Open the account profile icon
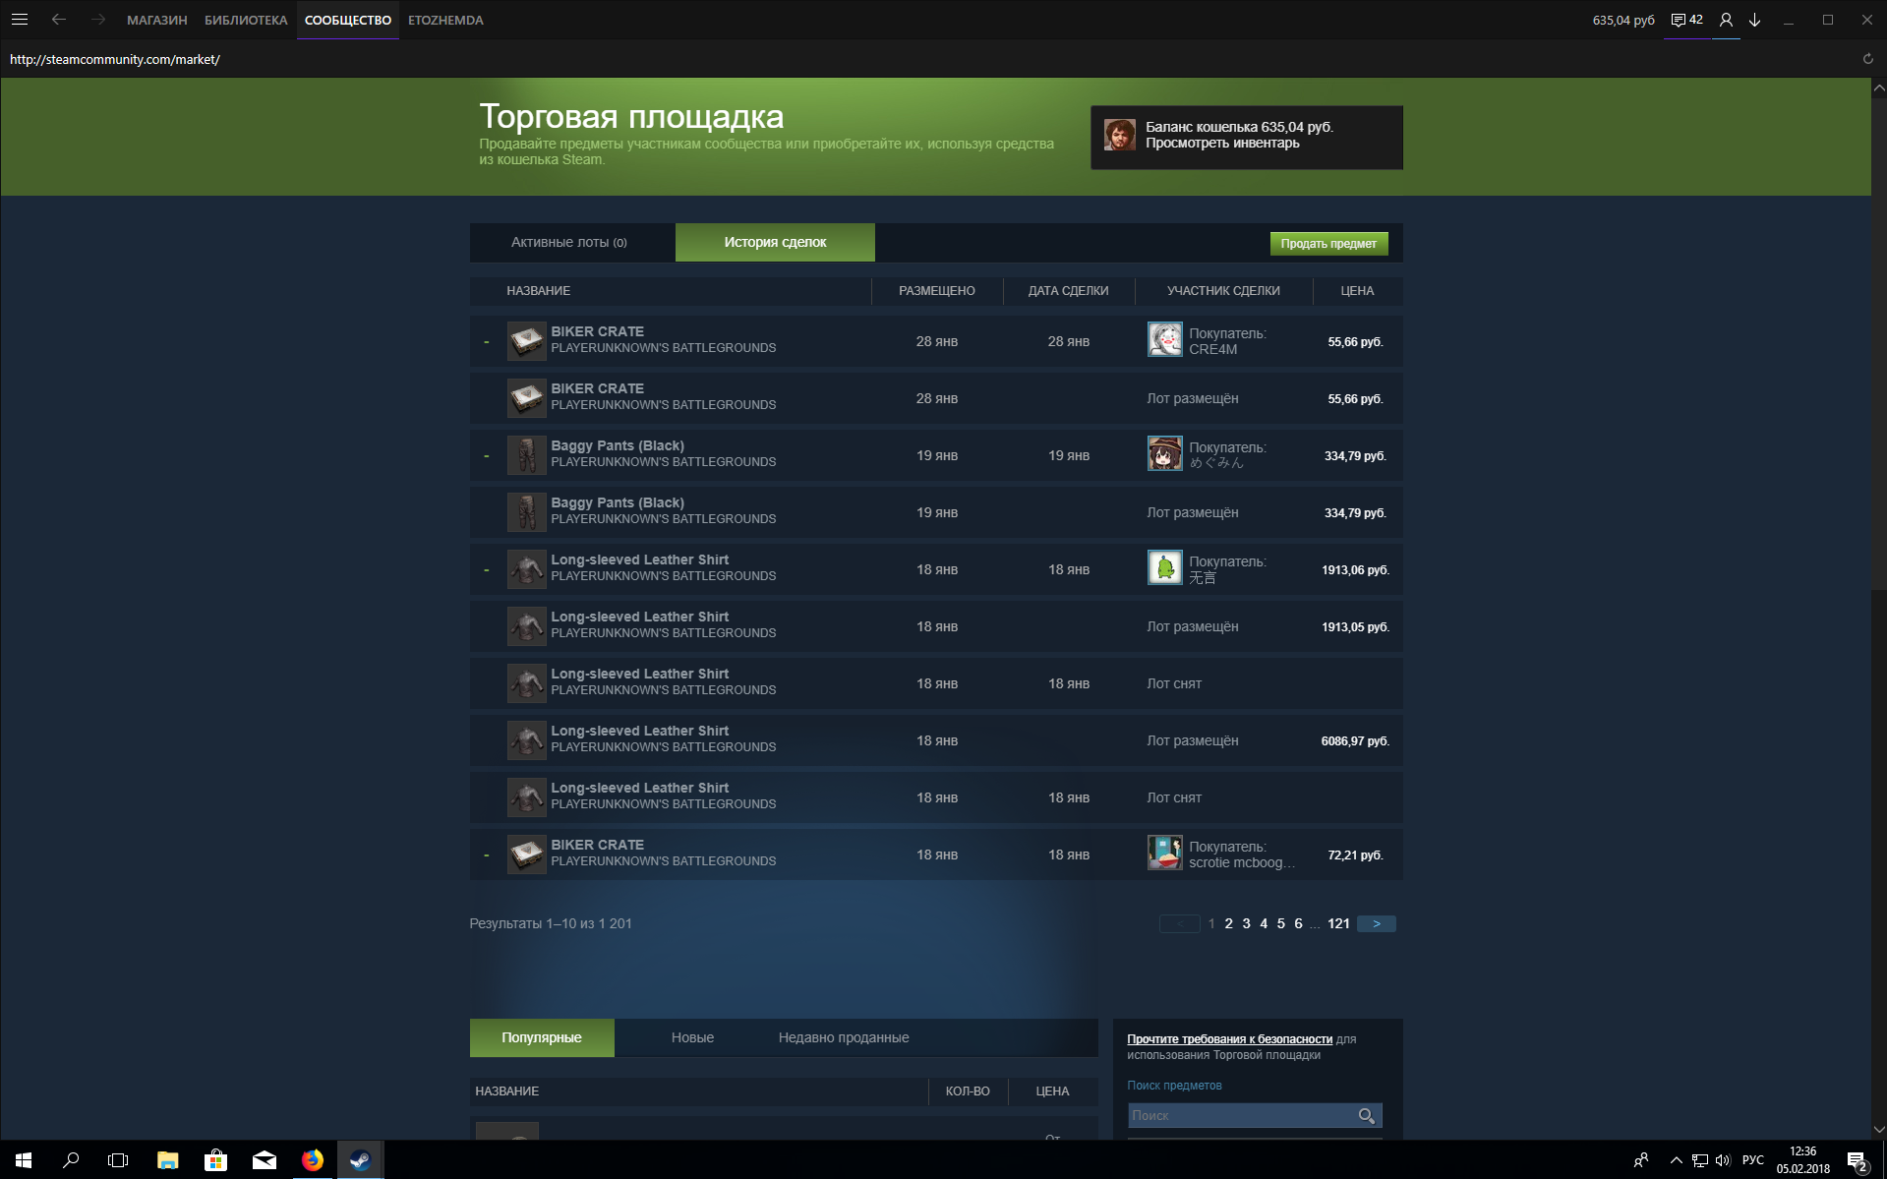This screenshot has width=1887, height=1179. click(1726, 20)
